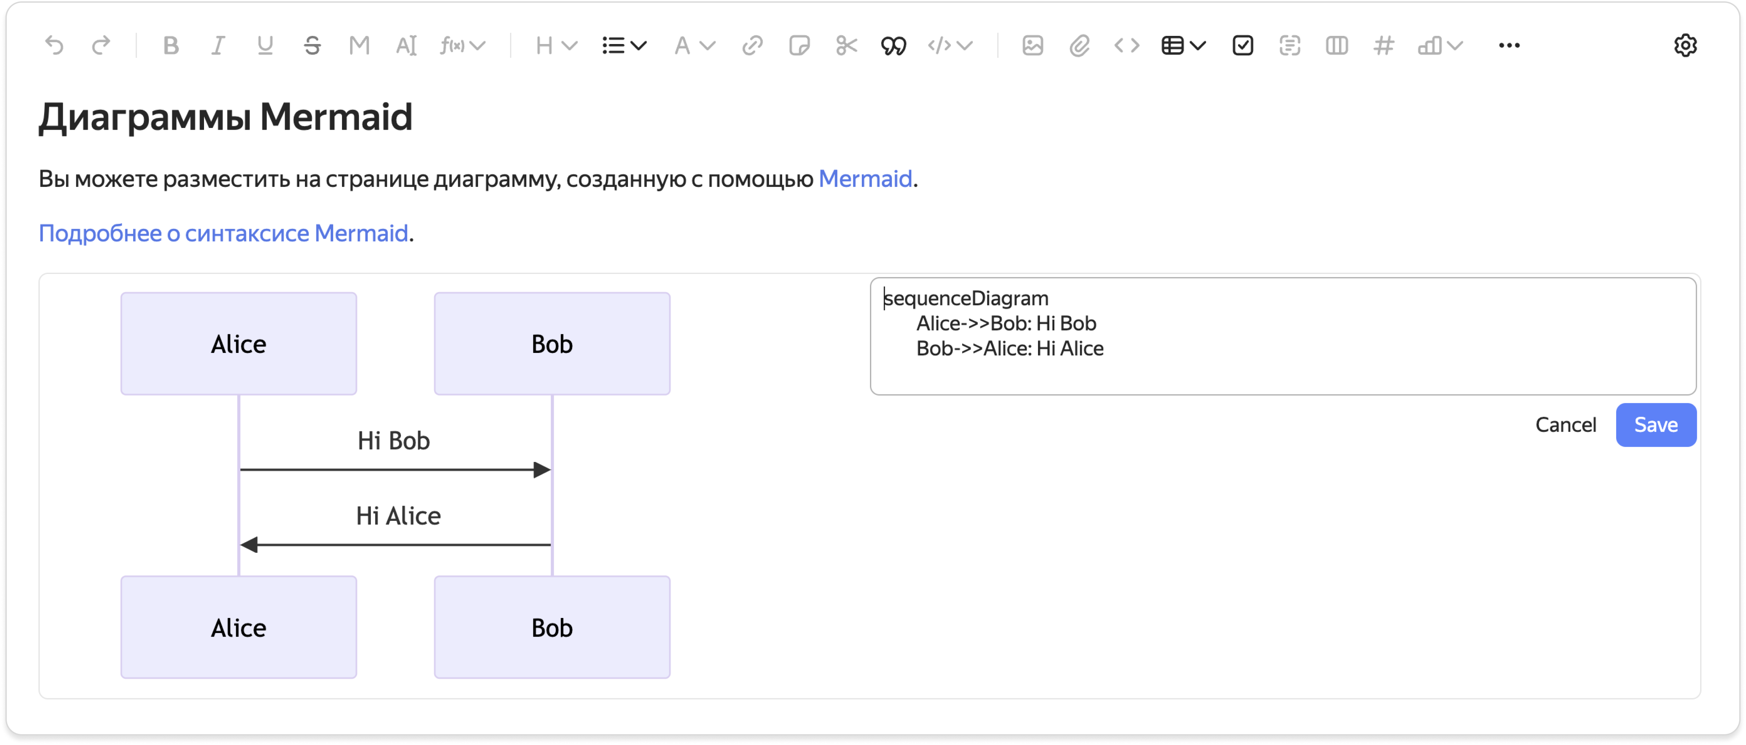Insert a hyperlink with the link icon
This screenshot has width=1746, height=745.
[x=752, y=45]
